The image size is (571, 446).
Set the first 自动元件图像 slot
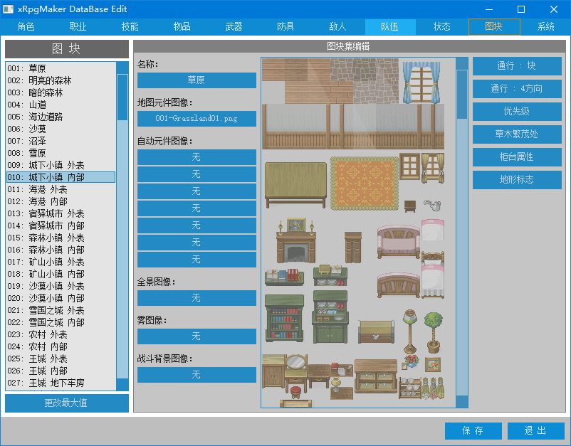(x=197, y=157)
